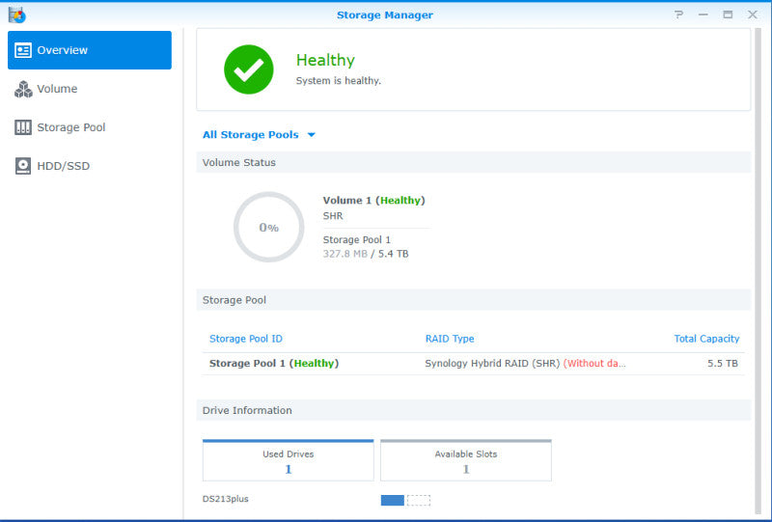Click the SHR label under Volume 1
The height and width of the screenshot is (522, 772).
pyautogui.click(x=333, y=216)
